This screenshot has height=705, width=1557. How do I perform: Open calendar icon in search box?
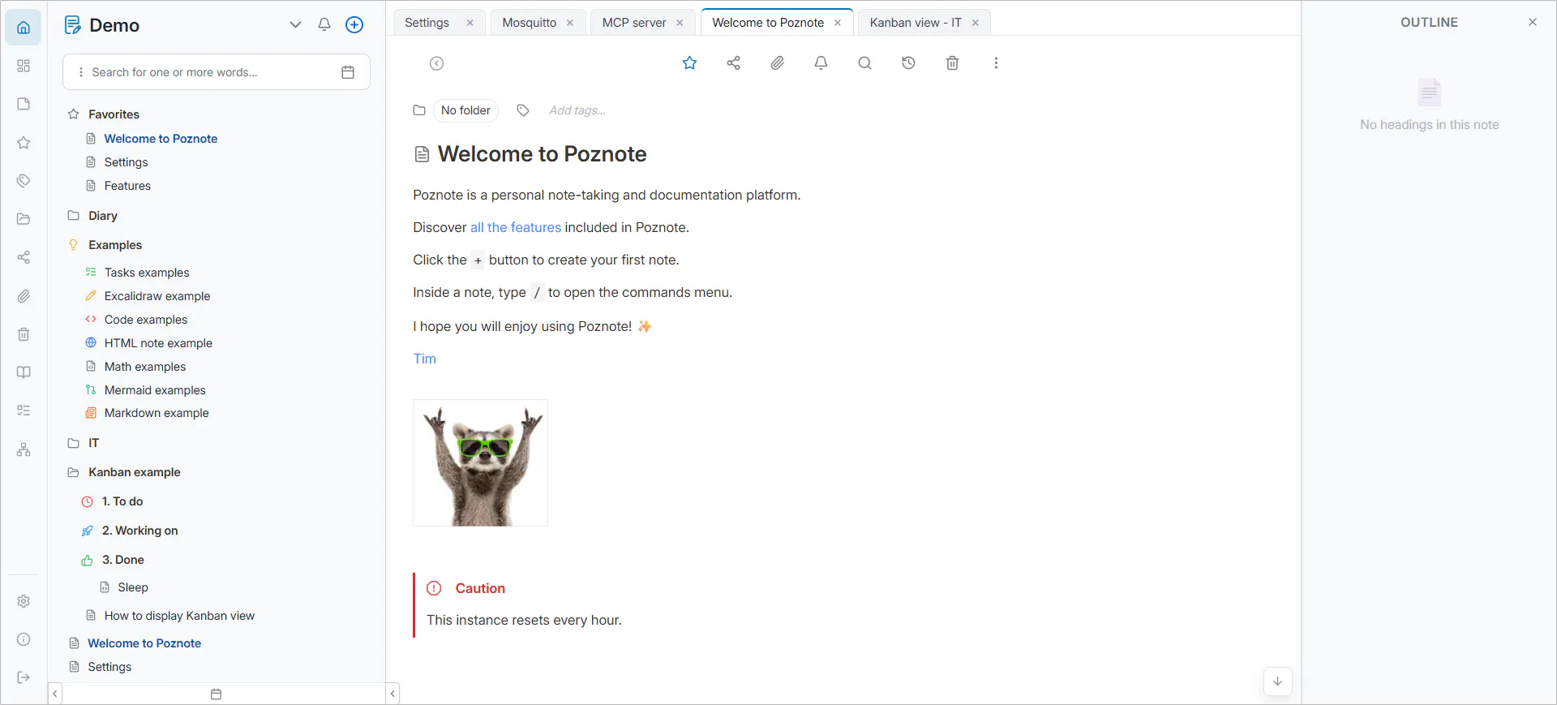pyautogui.click(x=348, y=72)
